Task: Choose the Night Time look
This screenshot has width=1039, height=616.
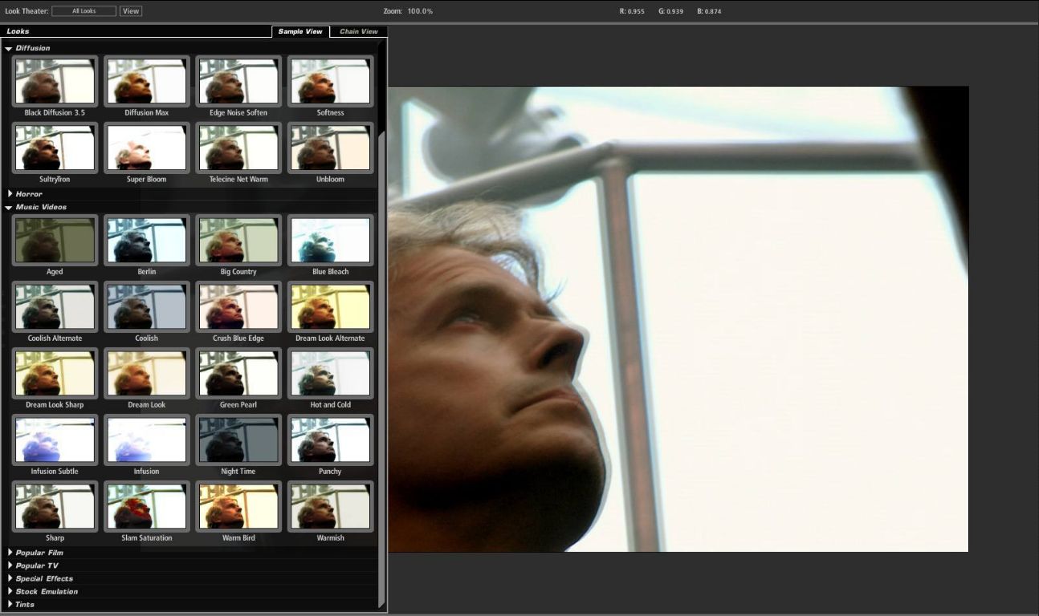Action: pyautogui.click(x=238, y=440)
